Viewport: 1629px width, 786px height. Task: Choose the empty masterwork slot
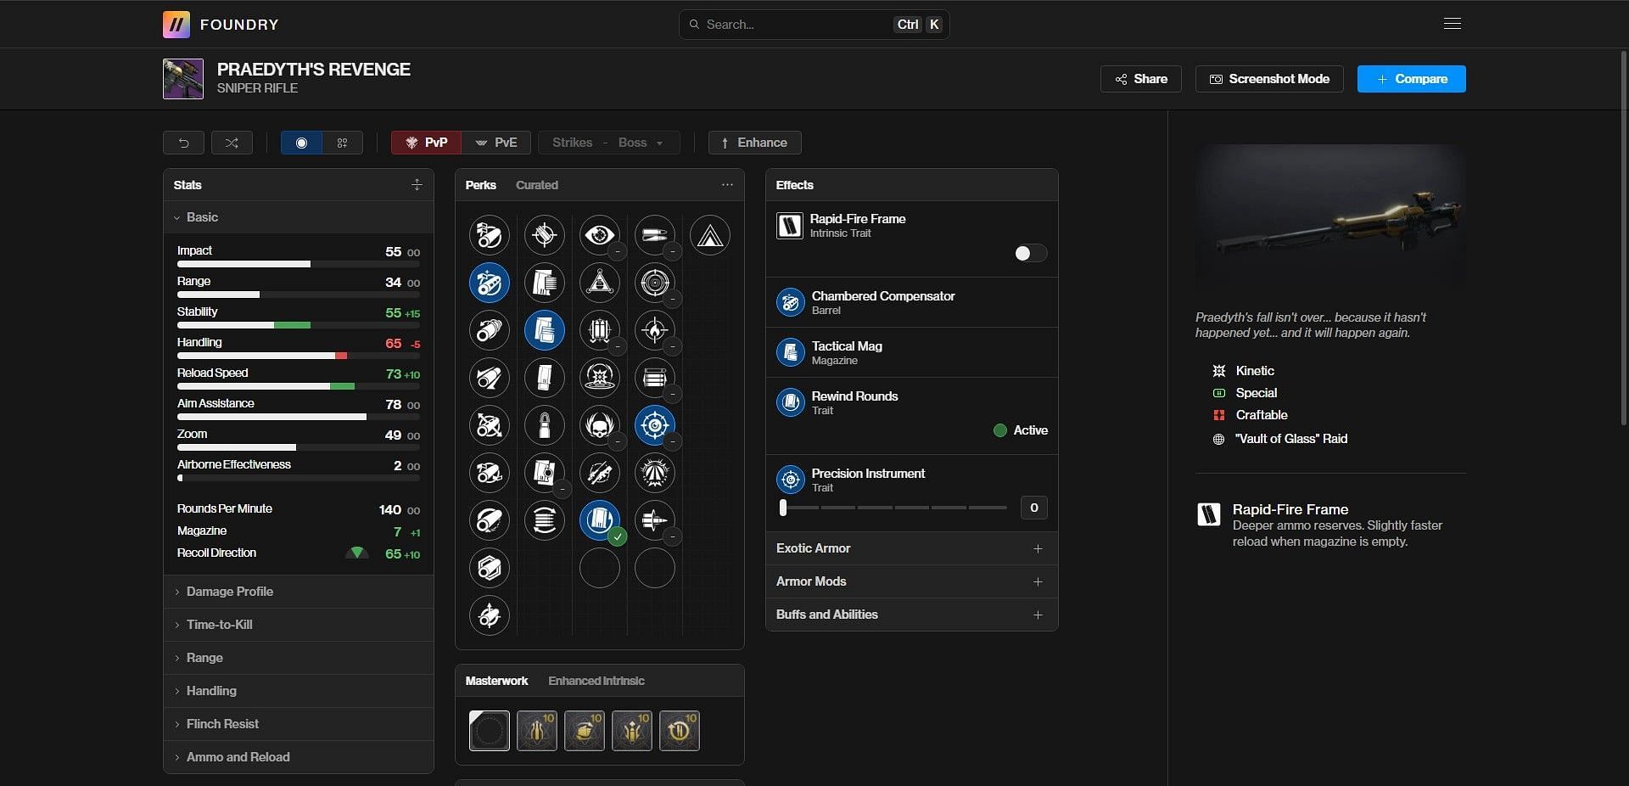(x=490, y=731)
